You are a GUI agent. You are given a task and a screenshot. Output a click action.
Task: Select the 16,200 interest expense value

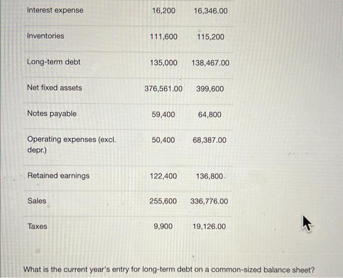[163, 10]
